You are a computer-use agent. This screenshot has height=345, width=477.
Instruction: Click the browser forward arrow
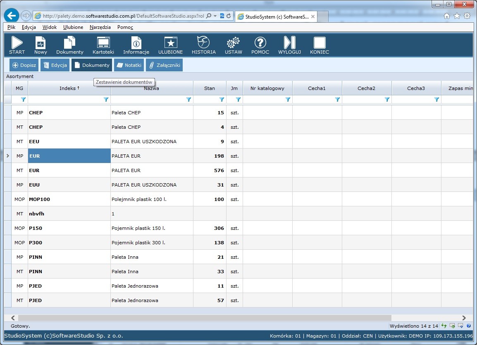(26, 16)
